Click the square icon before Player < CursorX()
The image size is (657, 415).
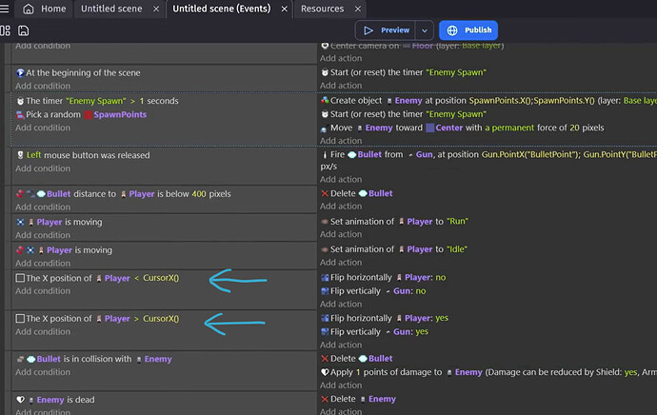(20, 278)
